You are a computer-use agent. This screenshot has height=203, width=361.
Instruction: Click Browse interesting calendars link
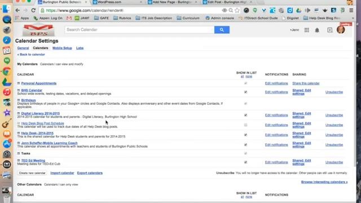324,182
